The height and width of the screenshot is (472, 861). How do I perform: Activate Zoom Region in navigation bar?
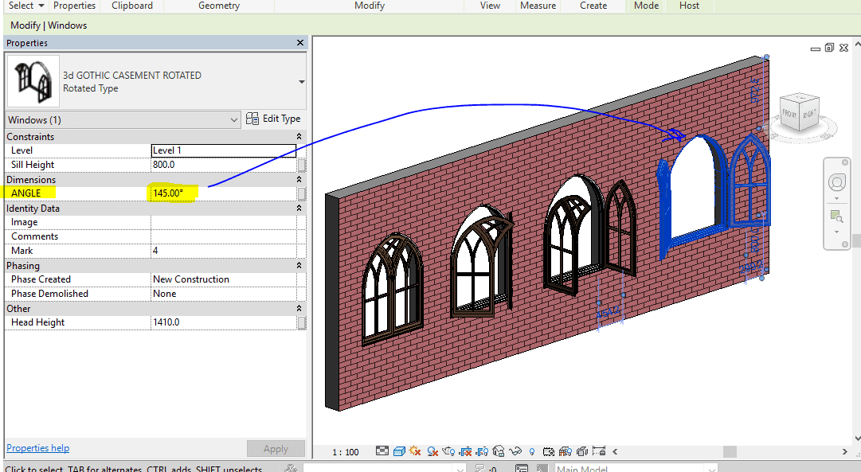(x=836, y=216)
